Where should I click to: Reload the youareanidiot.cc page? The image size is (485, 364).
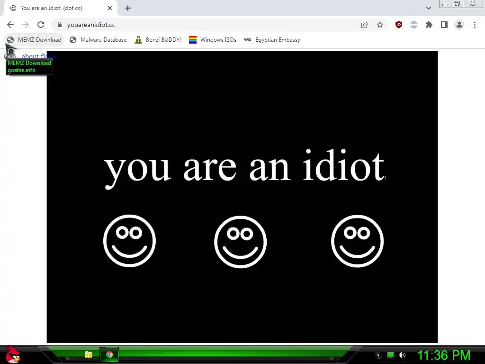[x=41, y=25]
